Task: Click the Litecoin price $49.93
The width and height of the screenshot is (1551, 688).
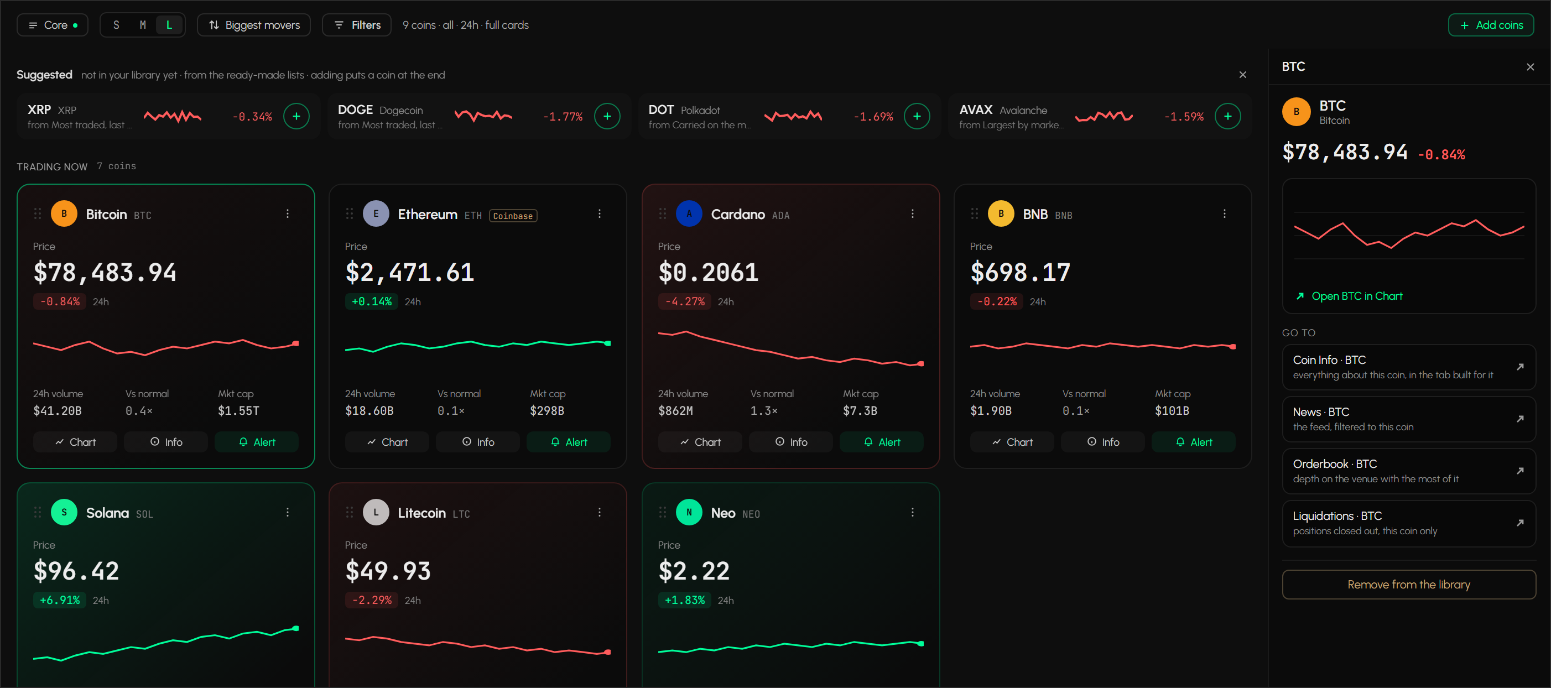Action: coord(388,571)
